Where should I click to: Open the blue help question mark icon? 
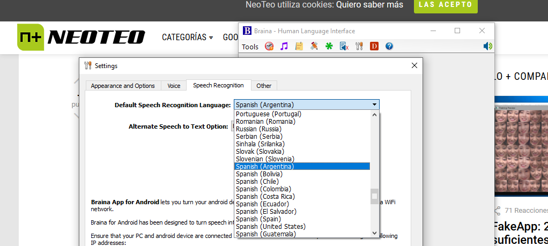(x=389, y=46)
